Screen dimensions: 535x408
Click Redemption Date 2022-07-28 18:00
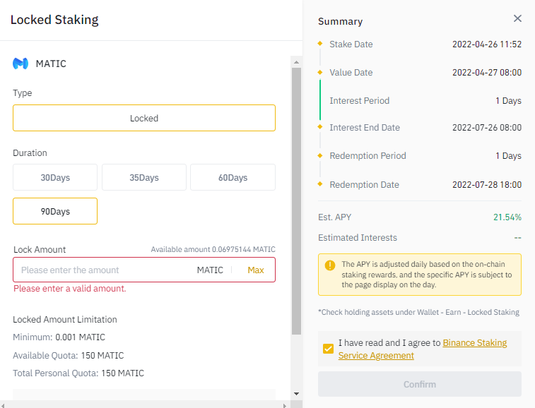tap(487, 185)
